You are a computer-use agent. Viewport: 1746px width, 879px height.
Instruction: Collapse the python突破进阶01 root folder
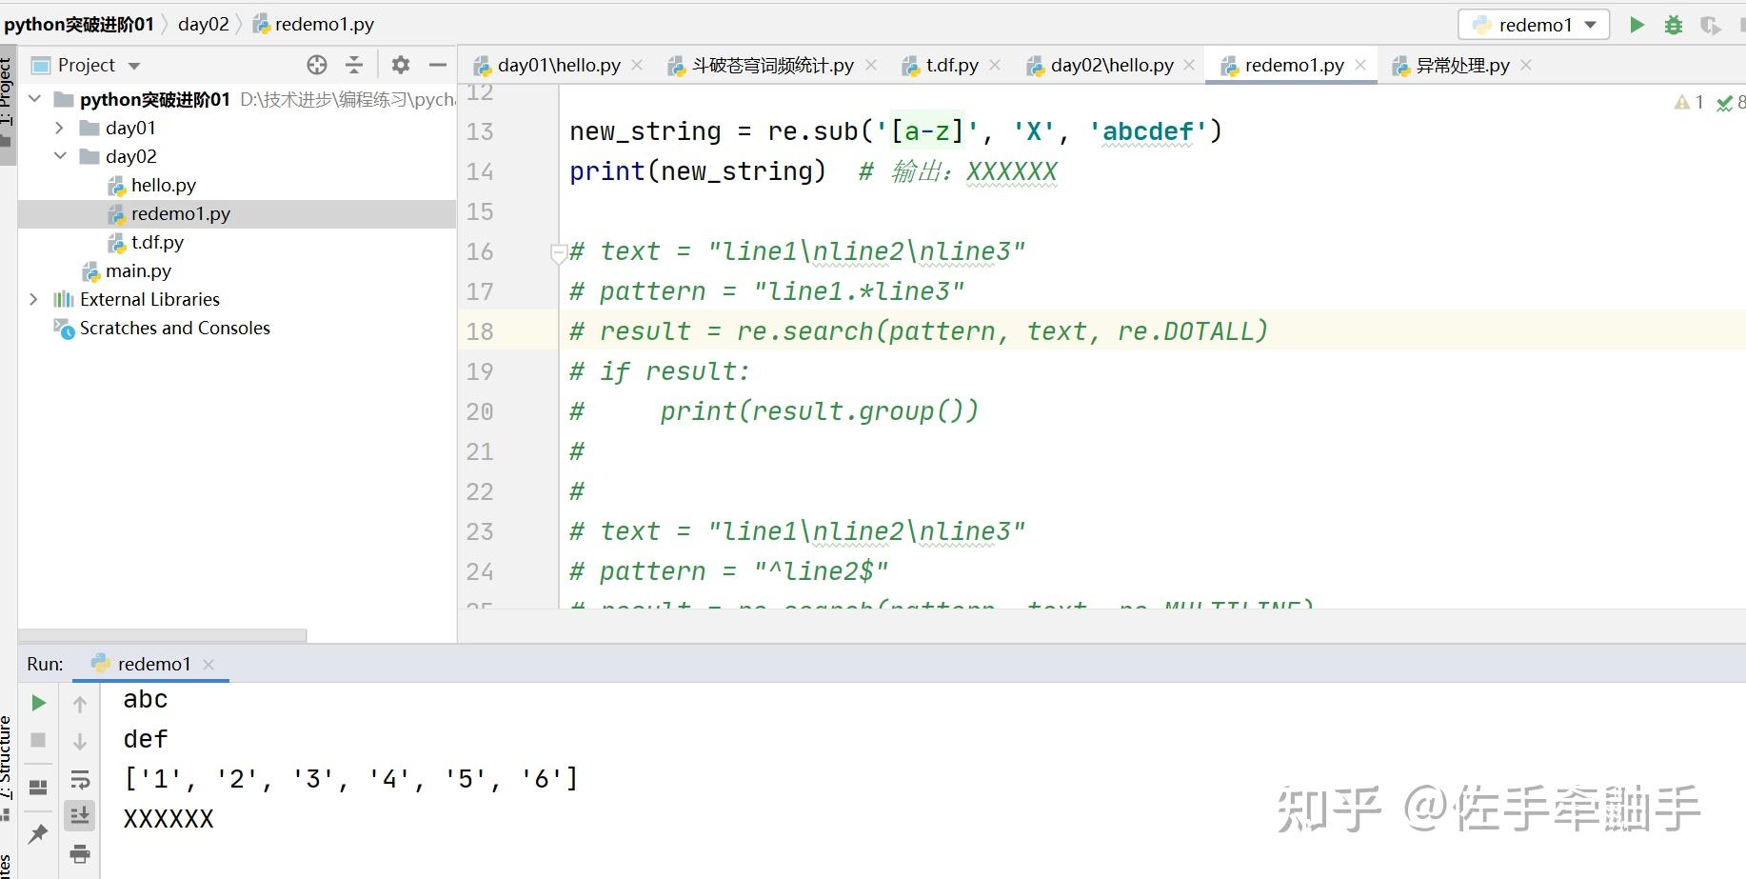pyautogui.click(x=35, y=99)
